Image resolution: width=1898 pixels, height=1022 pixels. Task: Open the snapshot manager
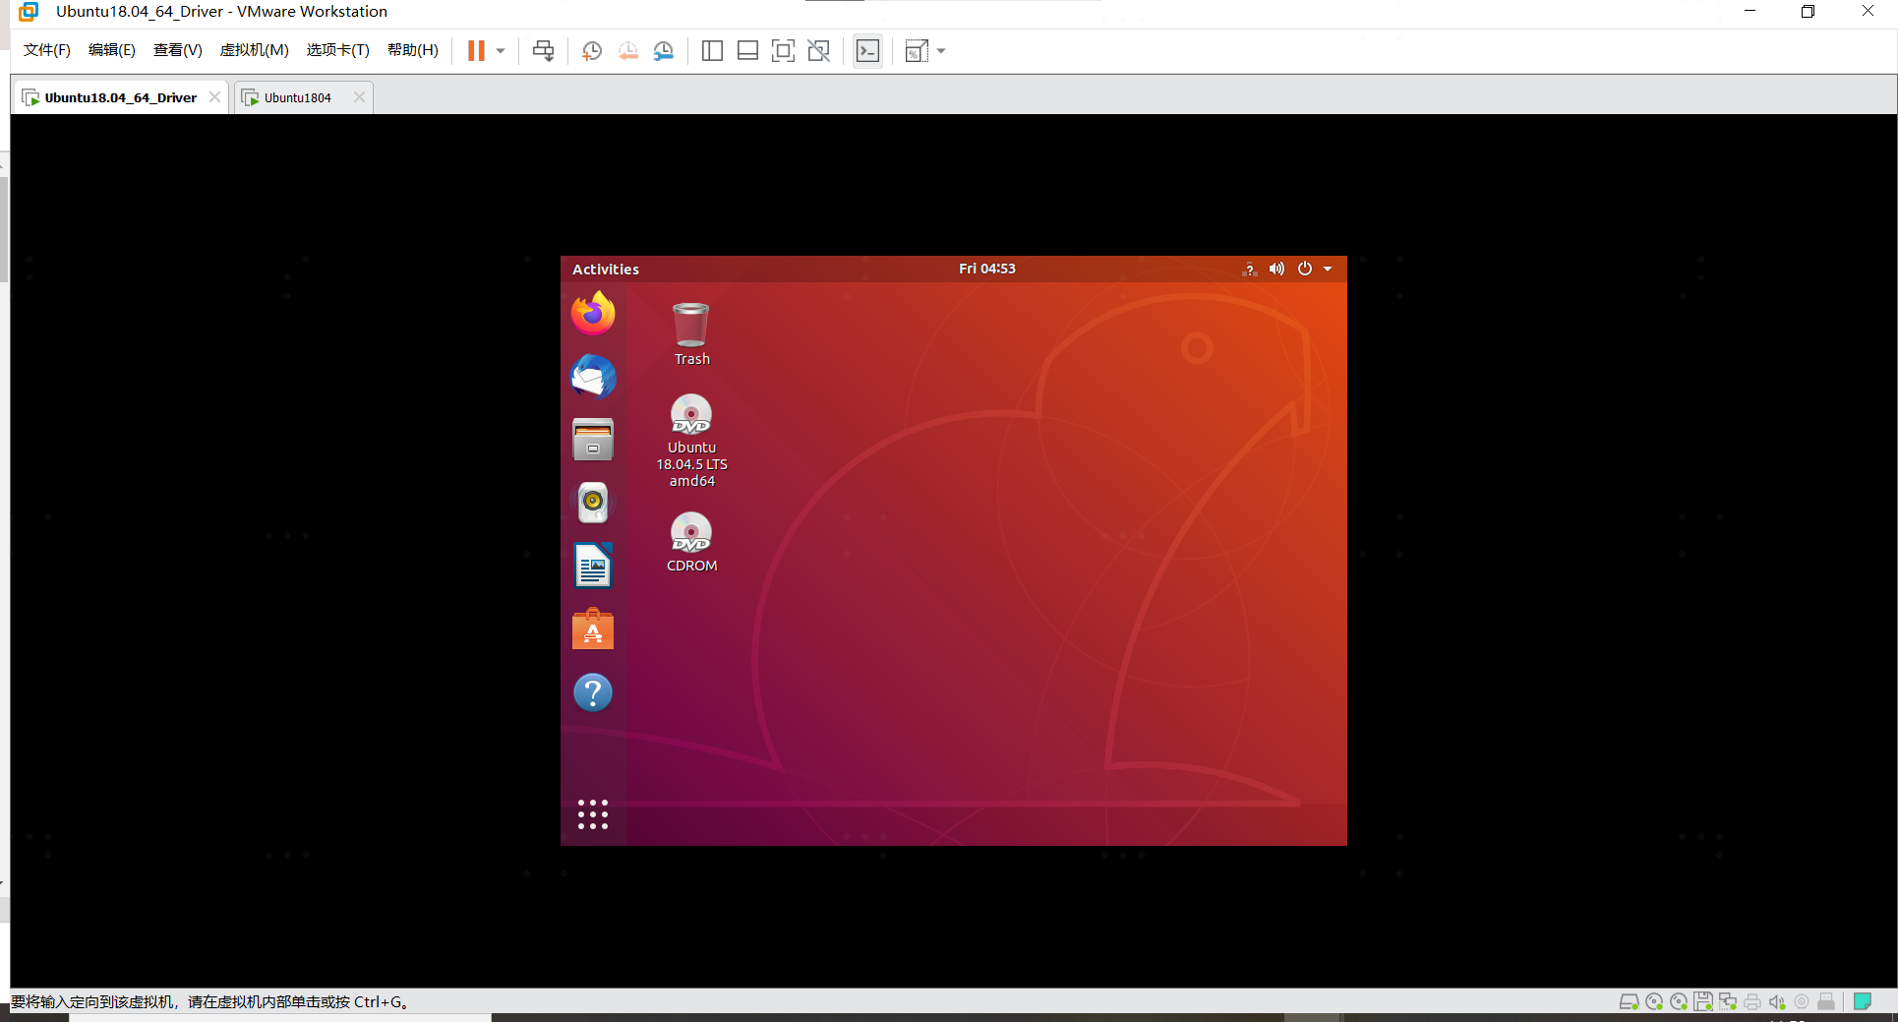pyautogui.click(x=664, y=50)
